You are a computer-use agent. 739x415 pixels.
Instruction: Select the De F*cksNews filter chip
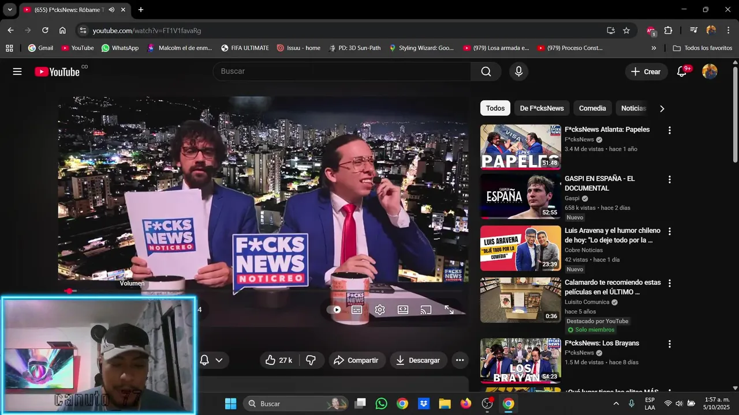click(542, 108)
